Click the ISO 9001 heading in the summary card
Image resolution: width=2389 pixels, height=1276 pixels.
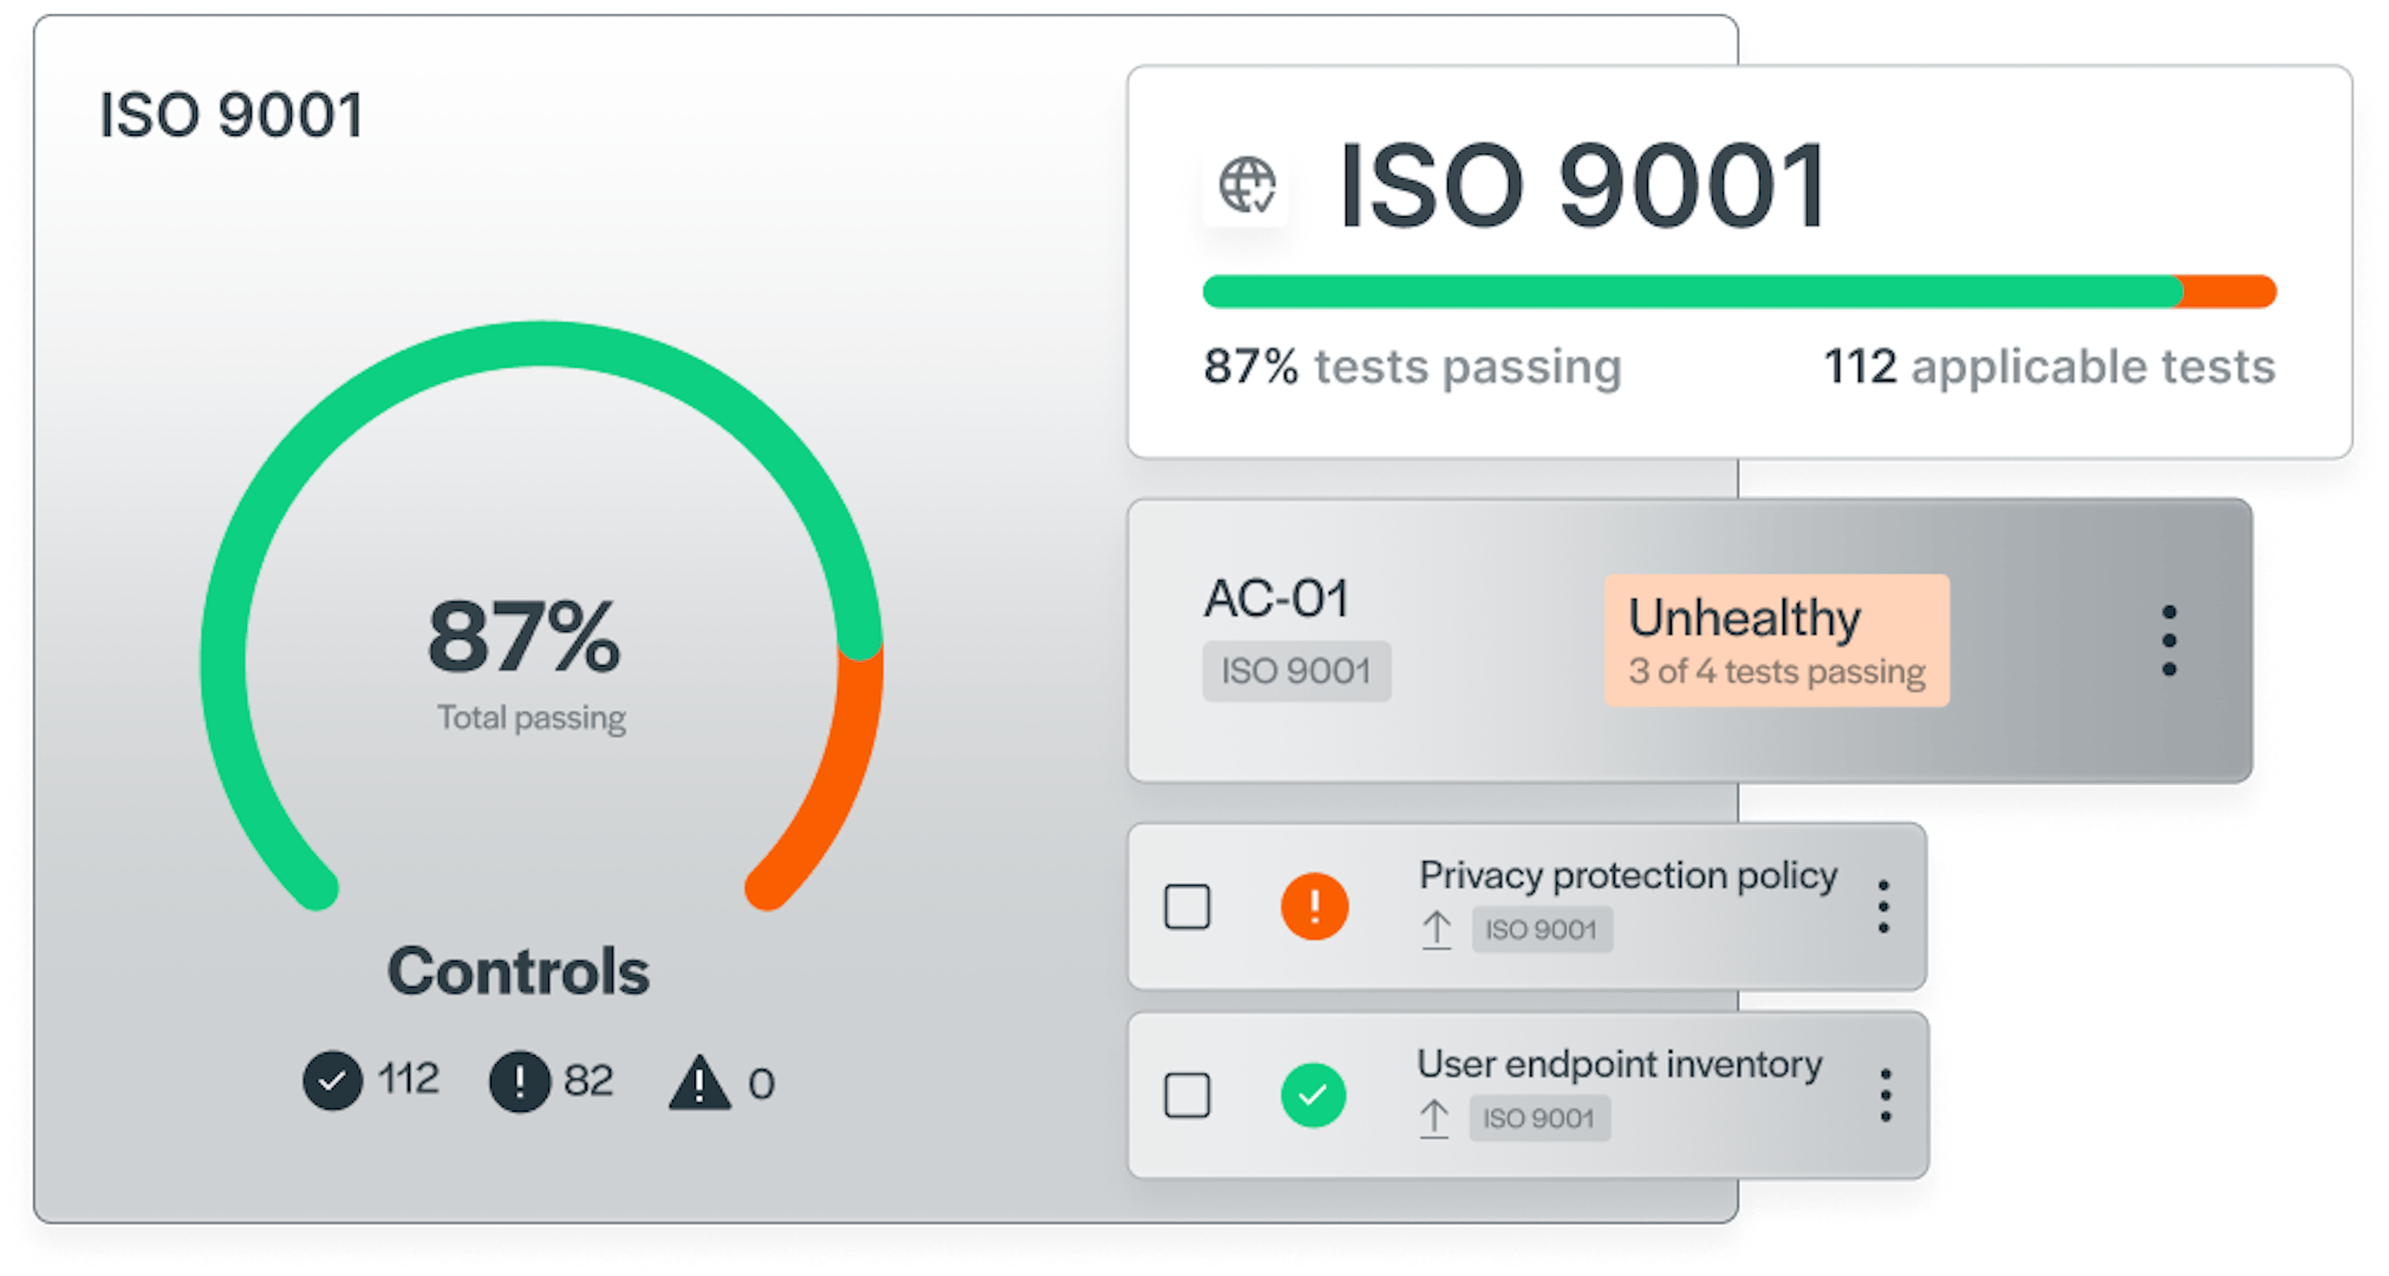(x=1581, y=185)
